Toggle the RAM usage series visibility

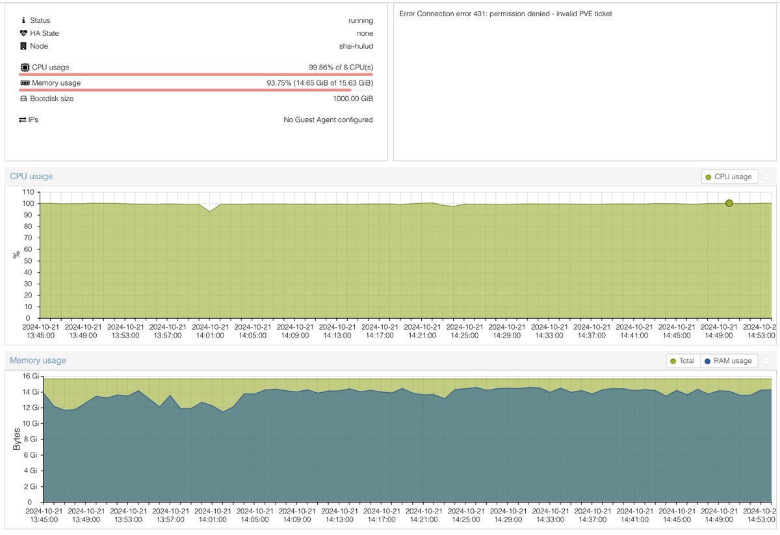(x=728, y=360)
